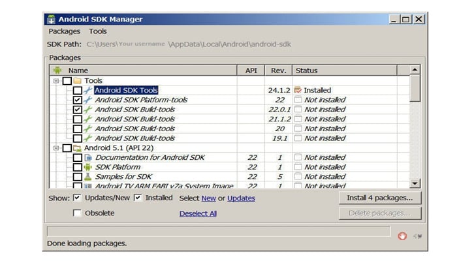Click the SDK Path text field
This screenshot has width=457, height=261.
189,44
